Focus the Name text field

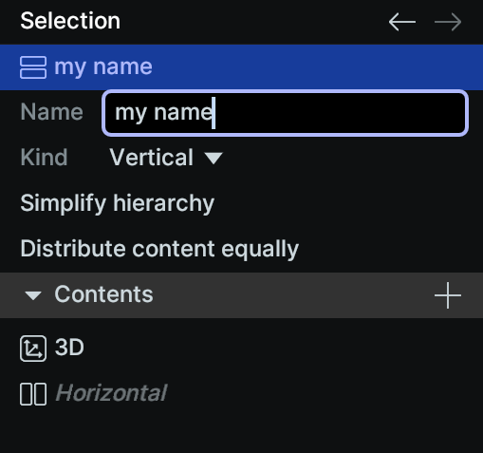pyautogui.click(x=285, y=113)
